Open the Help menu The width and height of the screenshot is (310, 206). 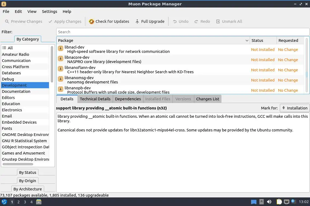[x=67, y=12]
